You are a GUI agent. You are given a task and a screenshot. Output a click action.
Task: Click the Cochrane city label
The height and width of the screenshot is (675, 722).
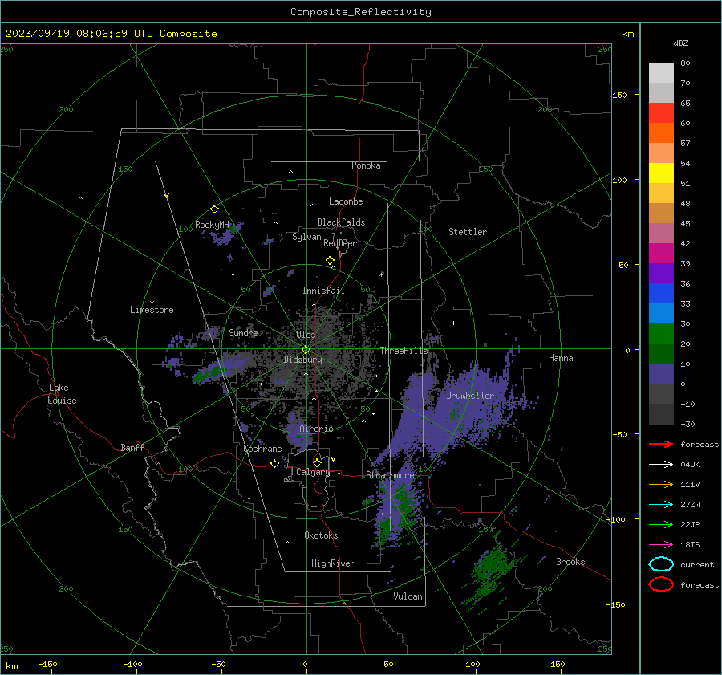pos(262,449)
